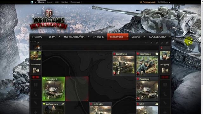Image resolution: width=203 pixels, height=114 pixels.
Task: Click the card bonus icon on Учебная часть header
Action: (63, 104)
